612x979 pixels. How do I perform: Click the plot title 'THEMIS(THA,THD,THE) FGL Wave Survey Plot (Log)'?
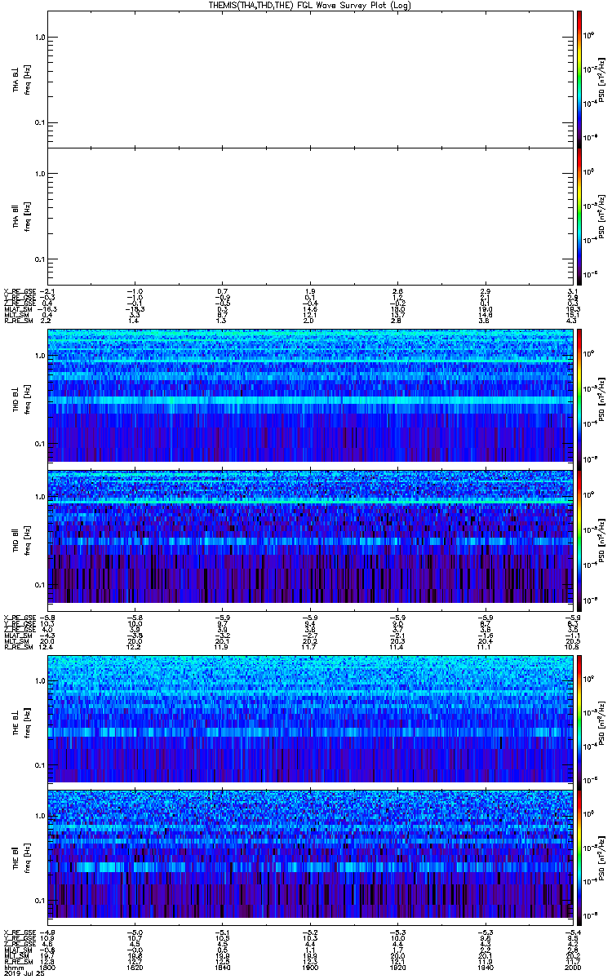(309, 4)
